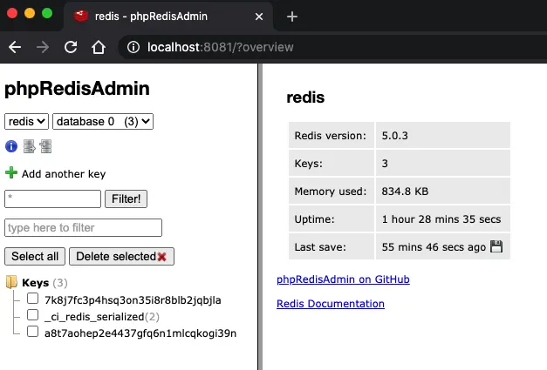Click the key pattern filter field with asterisk
Viewport: 547px width, 370px height.
pyautogui.click(x=52, y=199)
